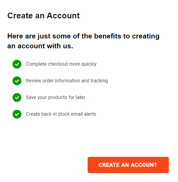Click the 'Complete checkout more quickly' benefit text
Viewport: 178px width, 182px height.
(61, 64)
